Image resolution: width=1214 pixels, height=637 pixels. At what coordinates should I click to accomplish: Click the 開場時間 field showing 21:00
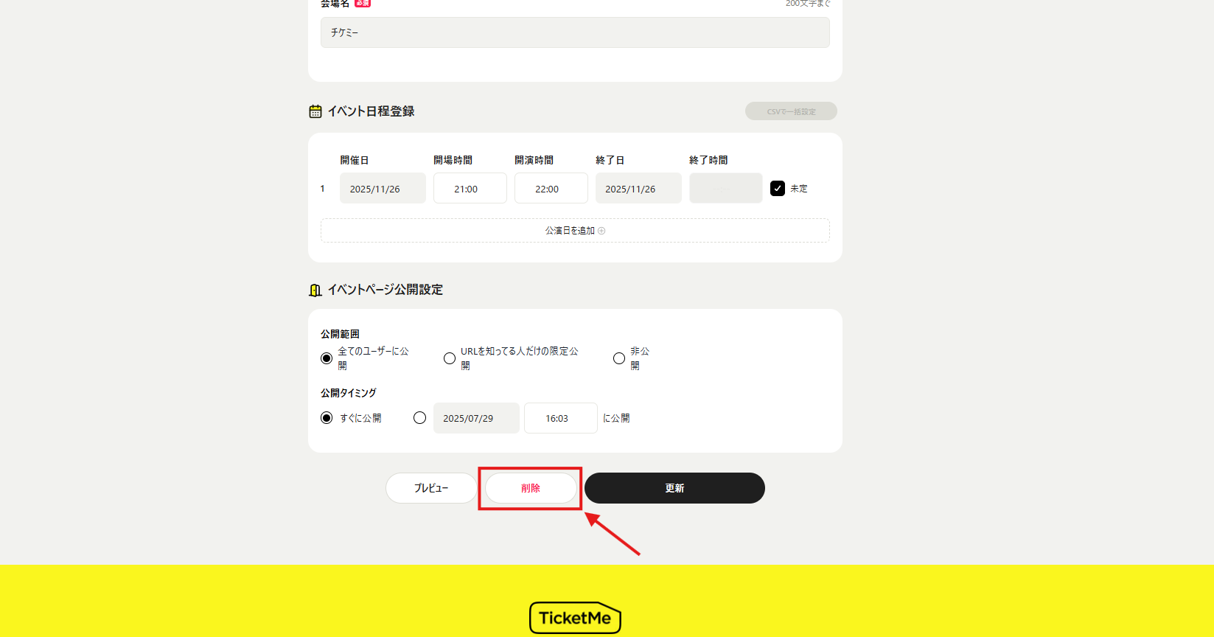(470, 188)
